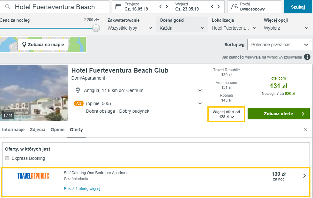Go to next arrival date arrow
The image size is (313, 198).
click(167, 7)
